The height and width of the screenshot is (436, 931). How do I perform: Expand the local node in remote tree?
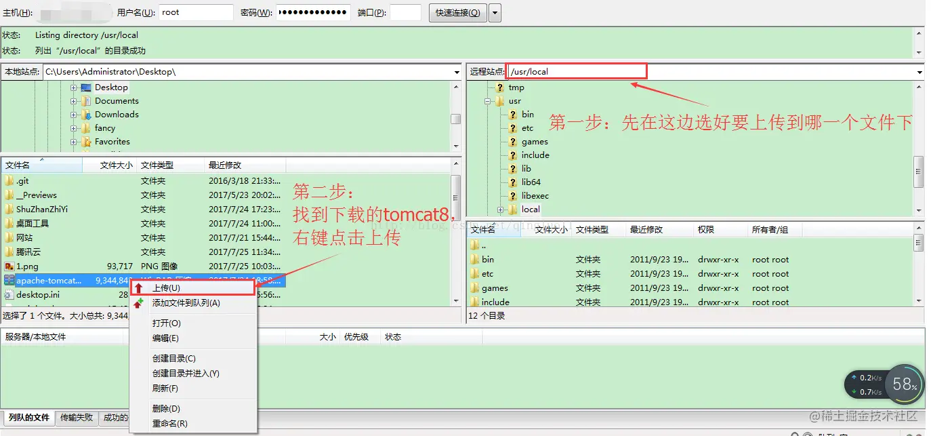tap(500, 210)
